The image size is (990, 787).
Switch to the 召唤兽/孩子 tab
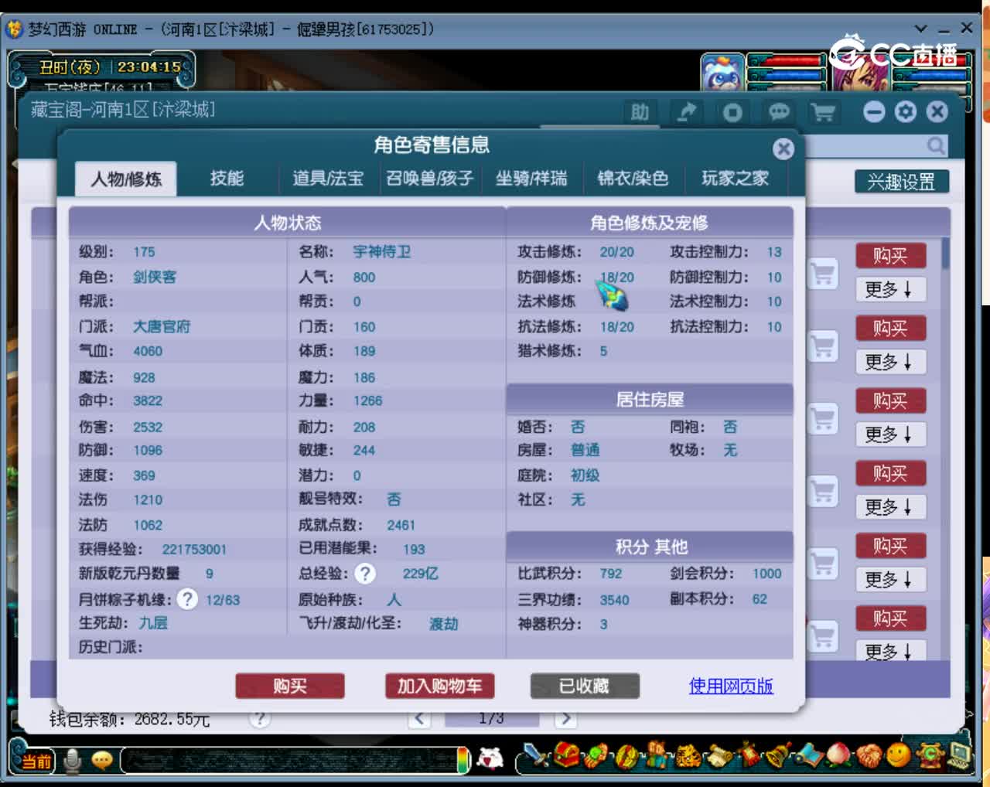coord(429,179)
